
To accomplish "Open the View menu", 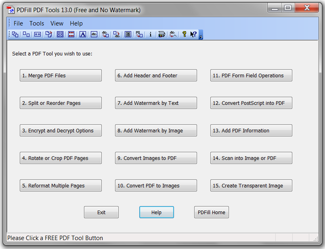I will pyautogui.click(x=57, y=23).
